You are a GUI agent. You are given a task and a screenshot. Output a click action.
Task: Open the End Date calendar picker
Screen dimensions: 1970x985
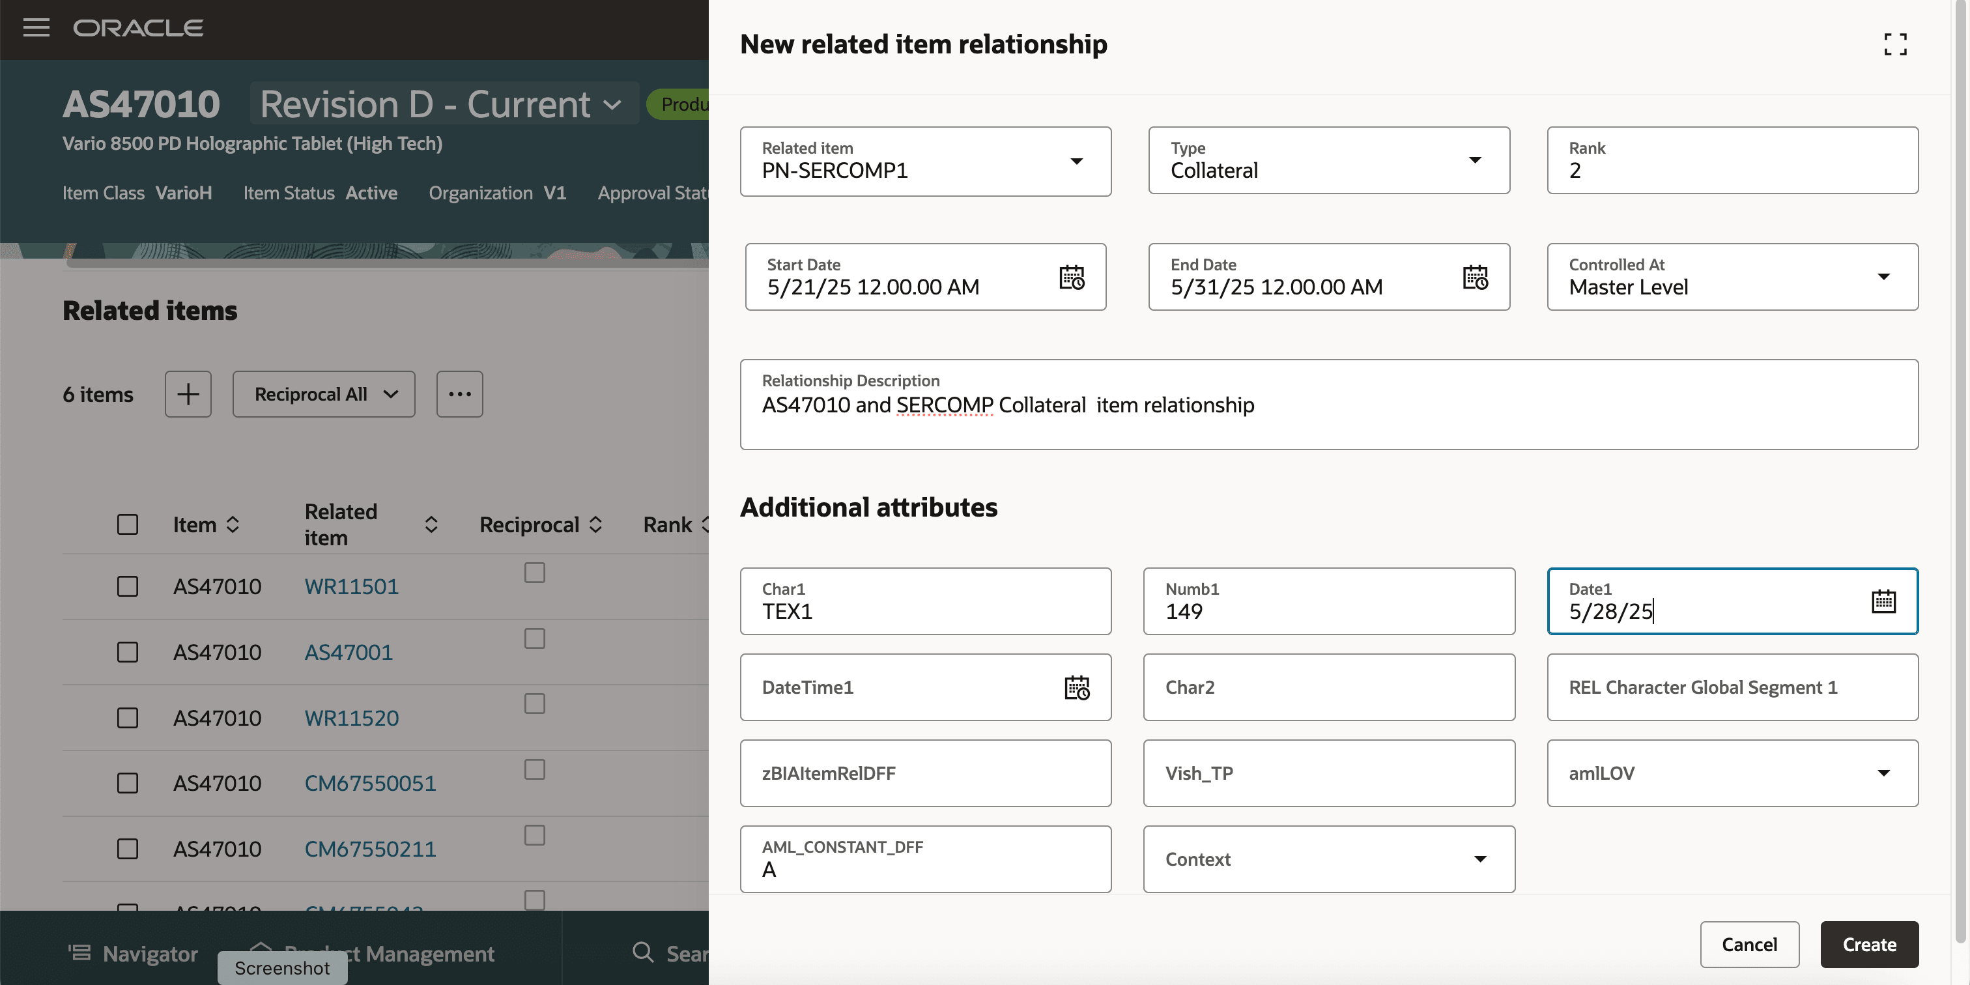click(1474, 277)
